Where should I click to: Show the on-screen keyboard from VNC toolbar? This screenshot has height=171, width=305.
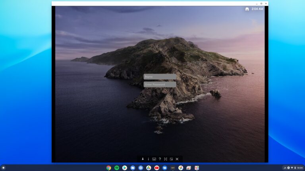click(x=154, y=159)
